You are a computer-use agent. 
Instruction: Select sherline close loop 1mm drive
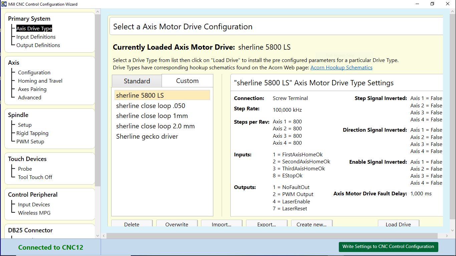pyautogui.click(x=162, y=116)
